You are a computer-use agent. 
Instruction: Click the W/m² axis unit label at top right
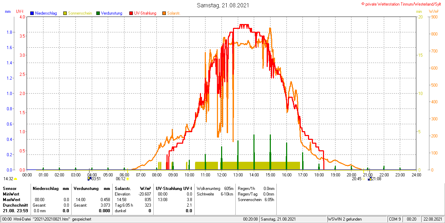pos(434,12)
